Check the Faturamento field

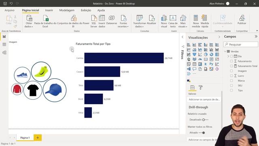tap(231, 61)
